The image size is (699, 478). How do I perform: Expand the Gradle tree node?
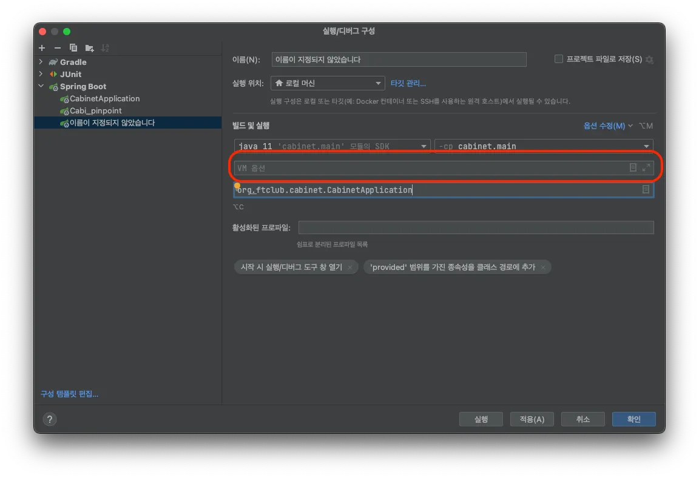41,61
